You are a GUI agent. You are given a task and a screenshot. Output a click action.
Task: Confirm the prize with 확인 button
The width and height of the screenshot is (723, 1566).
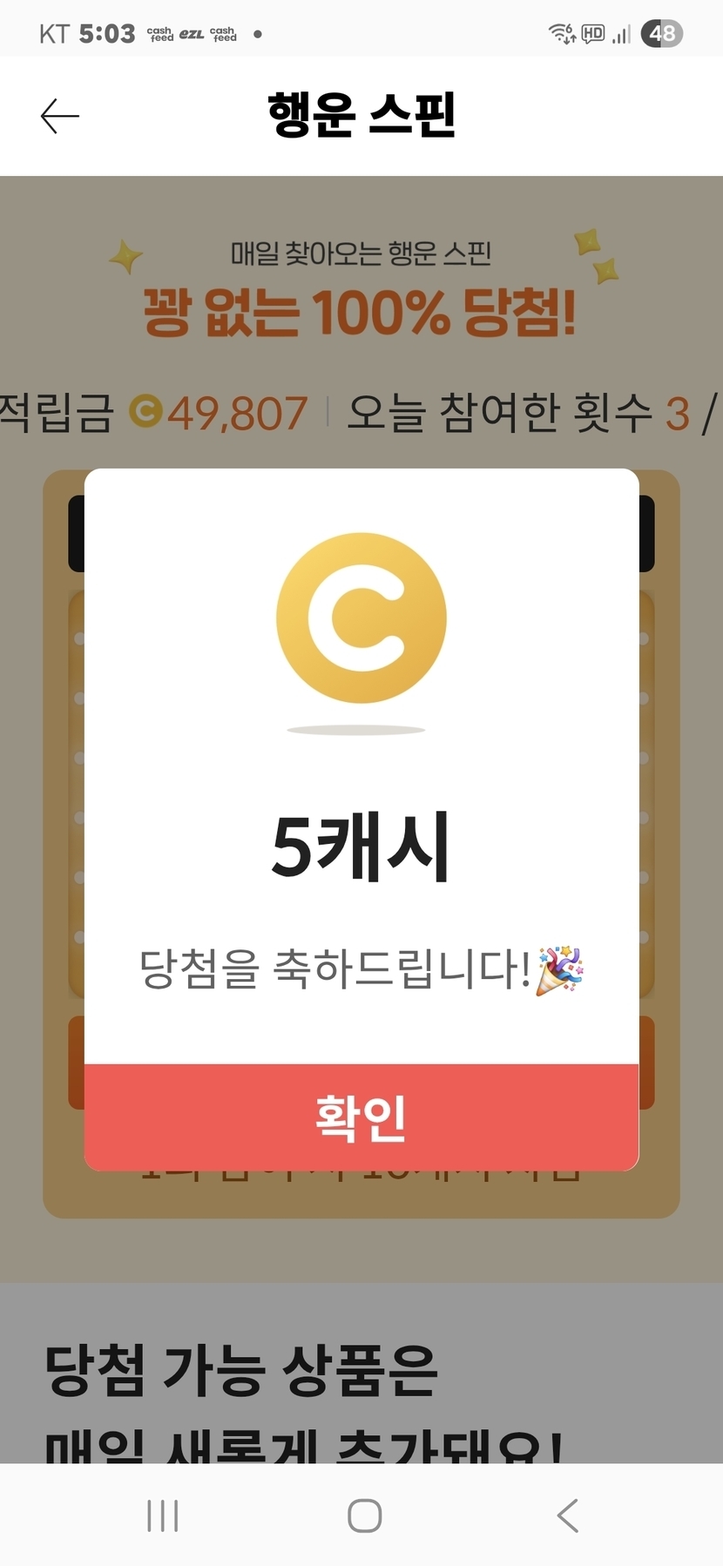[x=361, y=1117]
